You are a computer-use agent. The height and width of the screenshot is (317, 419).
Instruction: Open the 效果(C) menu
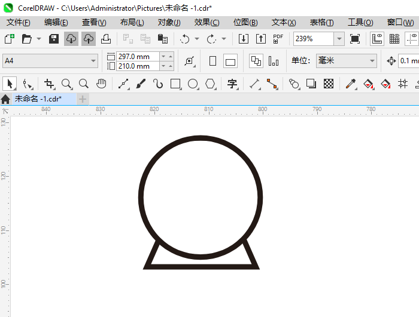pos(207,22)
